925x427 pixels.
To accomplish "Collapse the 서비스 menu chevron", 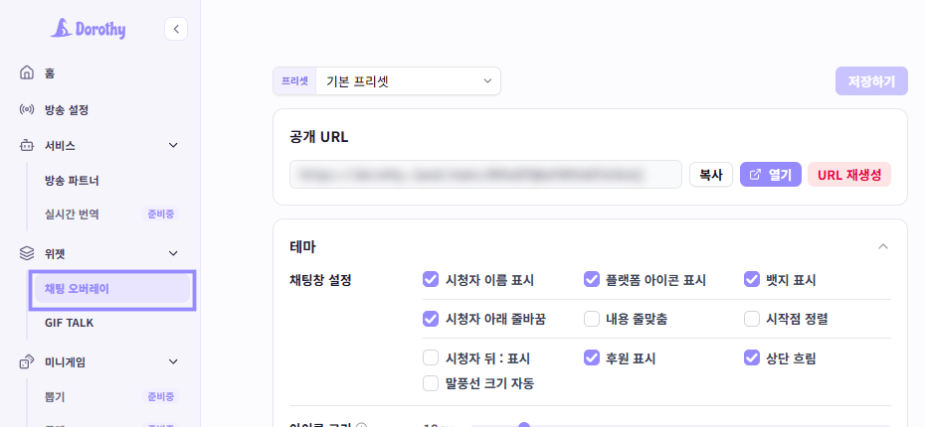I will (x=173, y=145).
